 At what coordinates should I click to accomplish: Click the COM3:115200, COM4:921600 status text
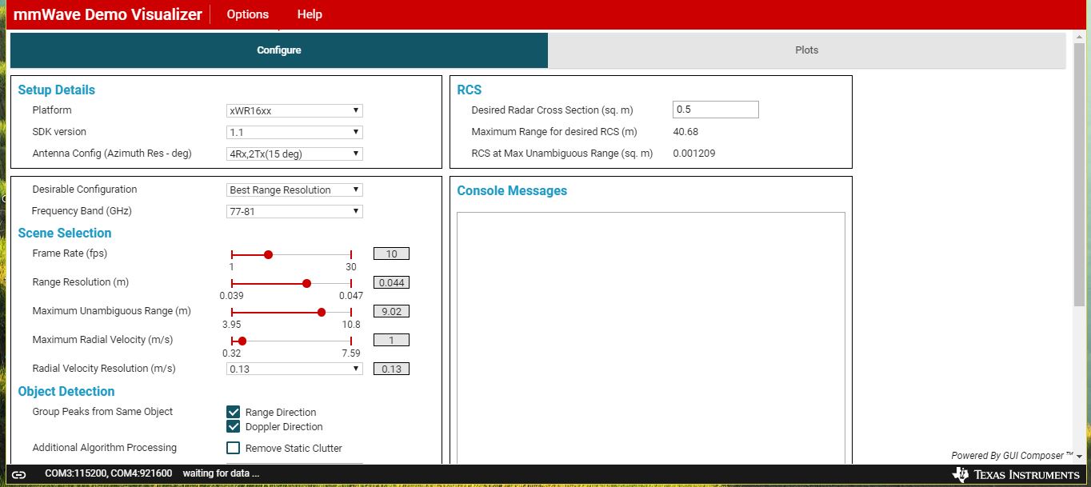108,473
